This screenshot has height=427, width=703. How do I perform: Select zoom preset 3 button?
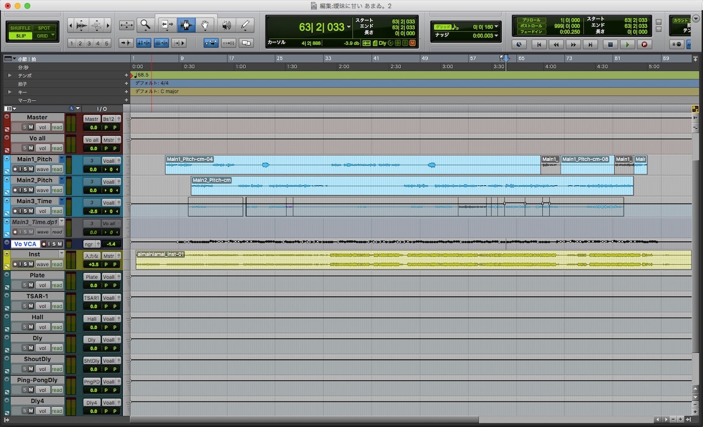(89, 43)
